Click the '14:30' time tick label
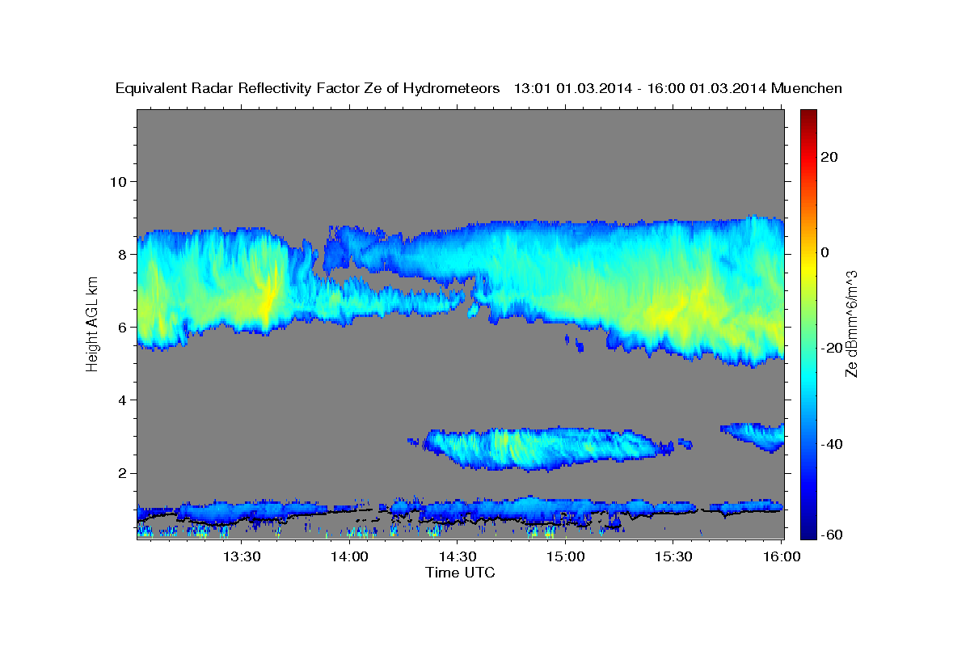Viewport: 970px width, 647px height. 457,557
